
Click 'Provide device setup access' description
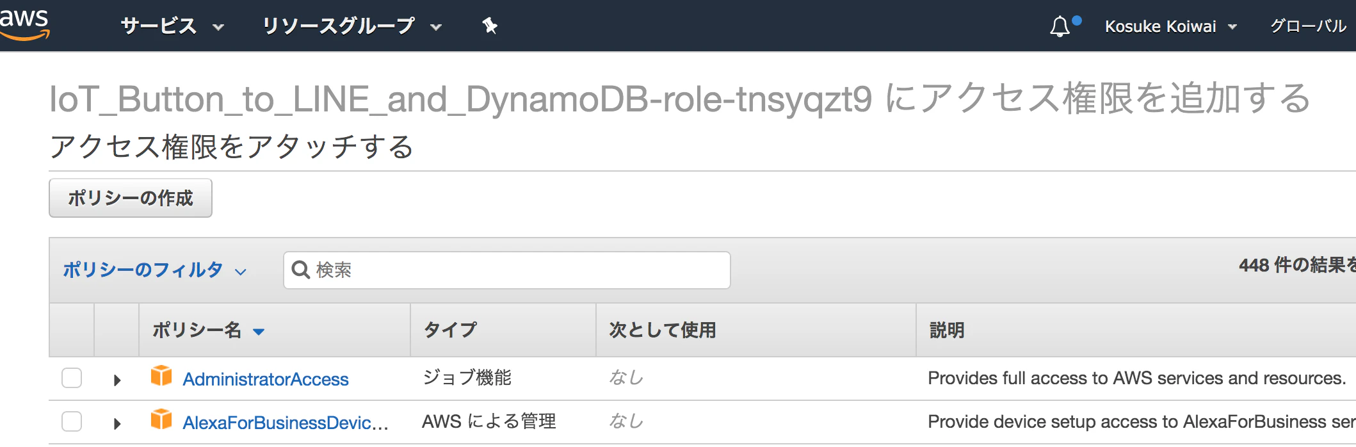pyautogui.click(x=1142, y=421)
